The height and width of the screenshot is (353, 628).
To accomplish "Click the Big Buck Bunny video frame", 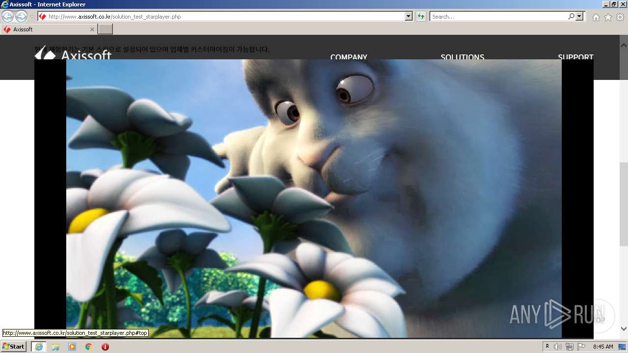I will click(314, 199).
